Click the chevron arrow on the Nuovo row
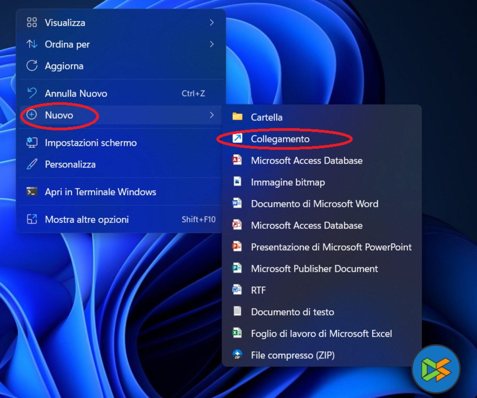This screenshot has height=398, width=477. click(212, 115)
